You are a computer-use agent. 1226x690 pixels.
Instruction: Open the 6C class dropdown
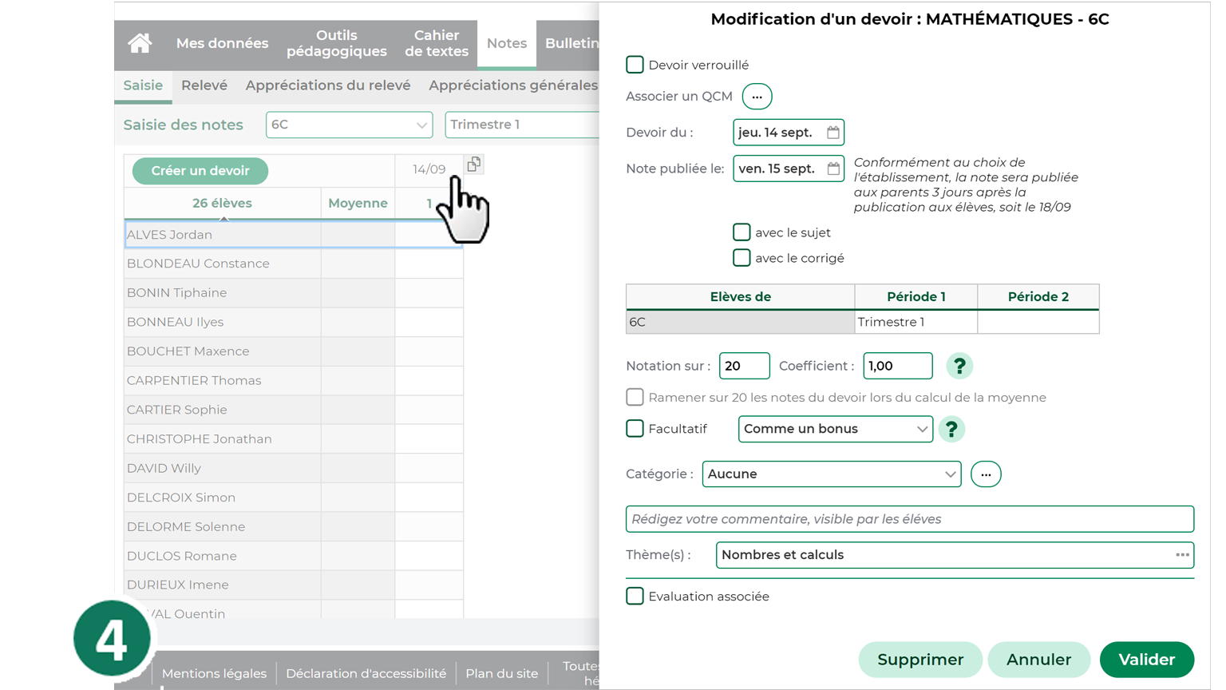pos(349,125)
